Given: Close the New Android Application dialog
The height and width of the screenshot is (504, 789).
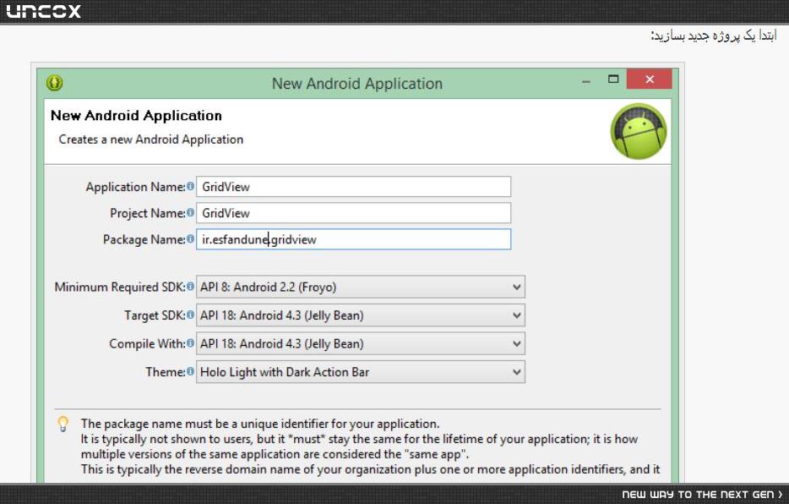Looking at the screenshot, I should [649, 79].
